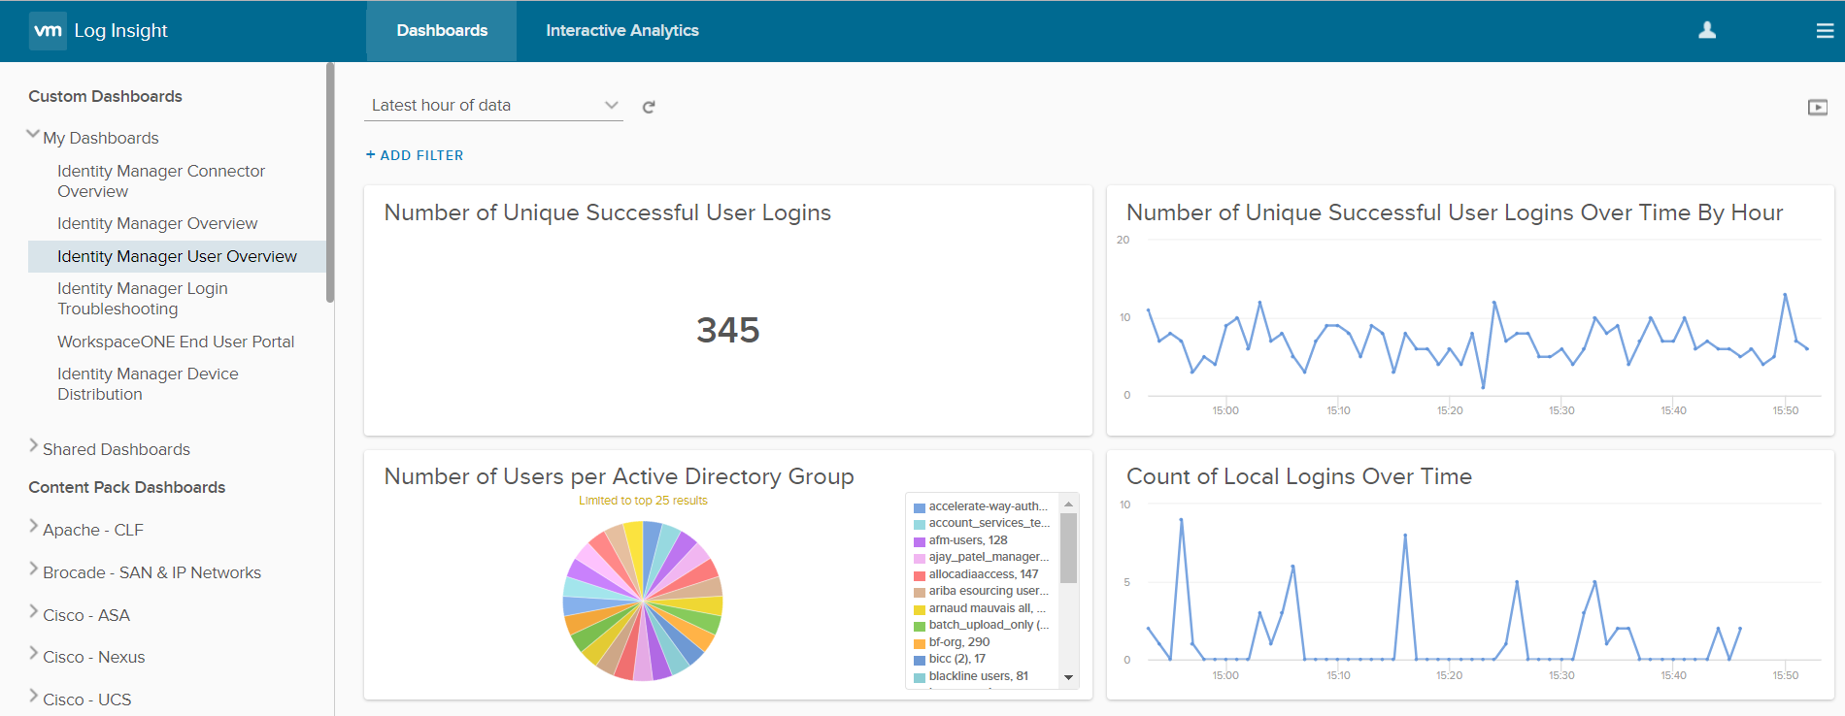The height and width of the screenshot is (716, 1845).
Task: Click the blackline users legend swatch
Action: pyautogui.click(x=919, y=677)
